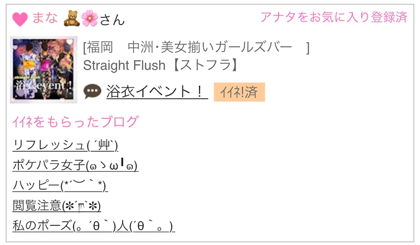Open the 閲覧注意 blog entry
420x245 pixels.
pyautogui.click(x=56, y=205)
